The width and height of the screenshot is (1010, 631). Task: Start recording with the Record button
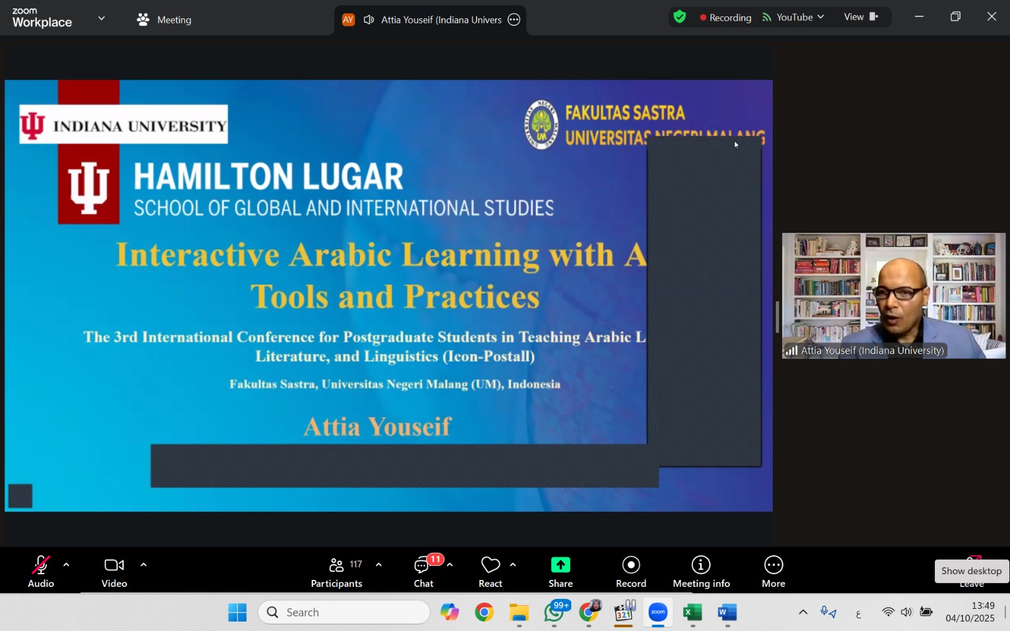631,572
